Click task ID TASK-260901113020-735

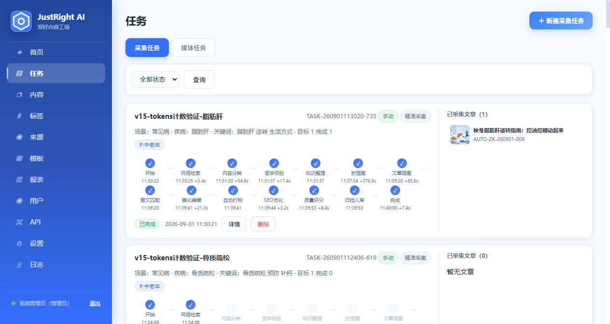[x=341, y=116]
